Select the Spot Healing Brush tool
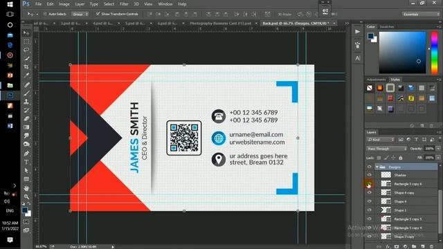This screenshot has height=249, width=443. click(26, 84)
